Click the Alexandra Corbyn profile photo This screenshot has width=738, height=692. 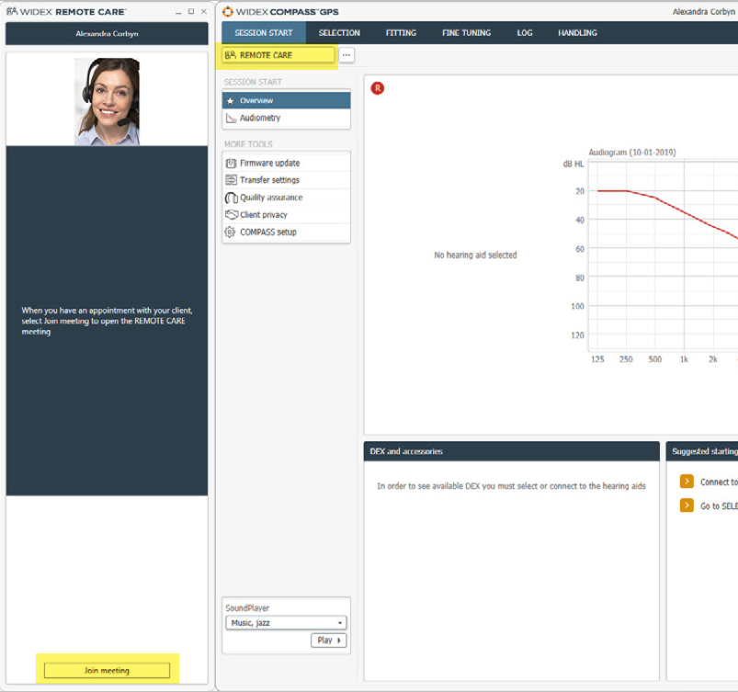(x=107, y=101)
